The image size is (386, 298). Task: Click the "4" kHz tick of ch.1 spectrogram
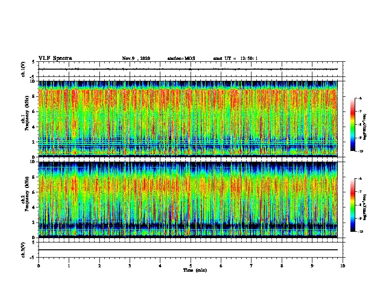(x=34, y=127)
